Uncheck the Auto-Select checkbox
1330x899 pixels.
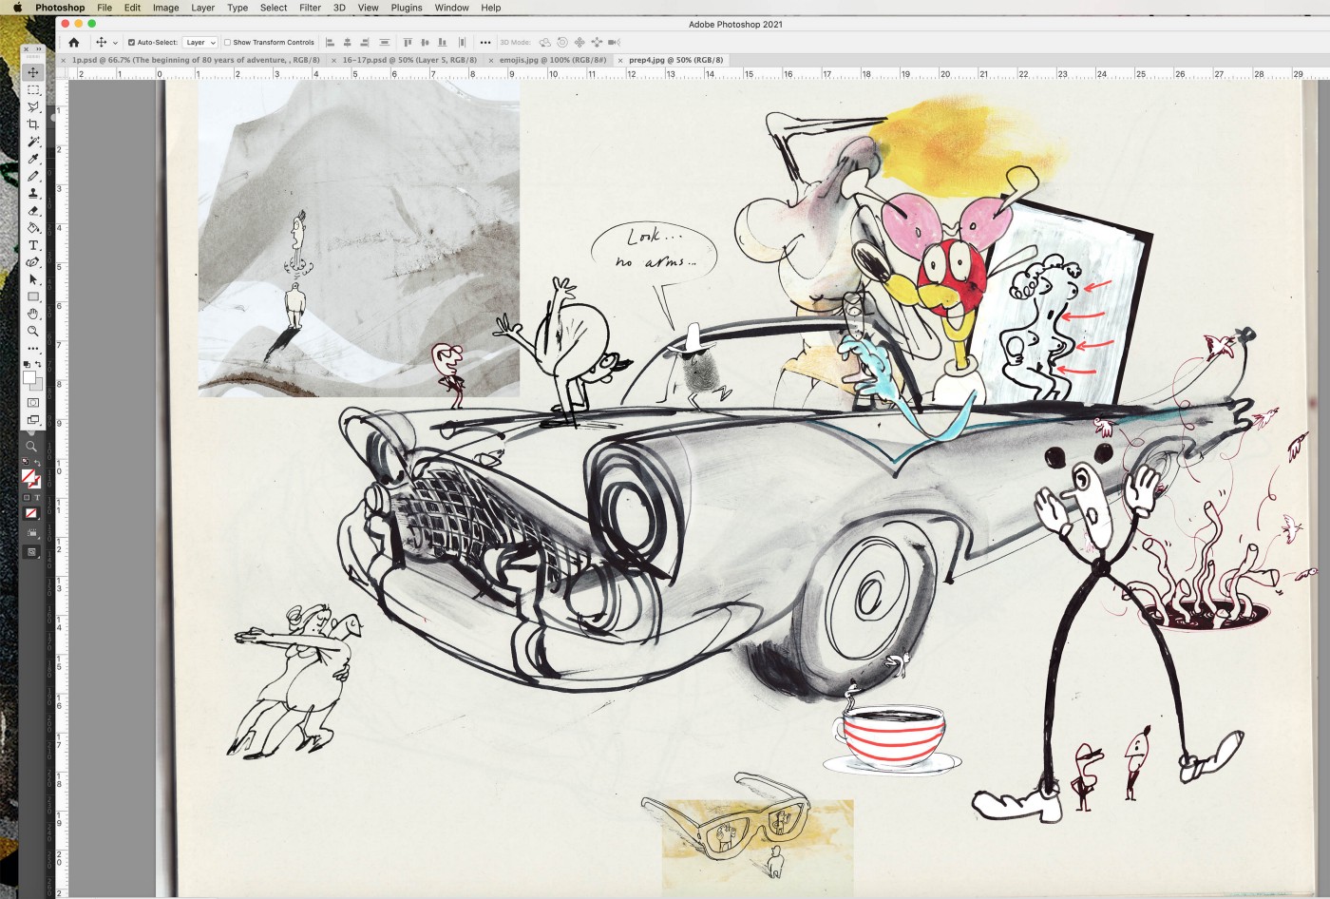point(132,43)
